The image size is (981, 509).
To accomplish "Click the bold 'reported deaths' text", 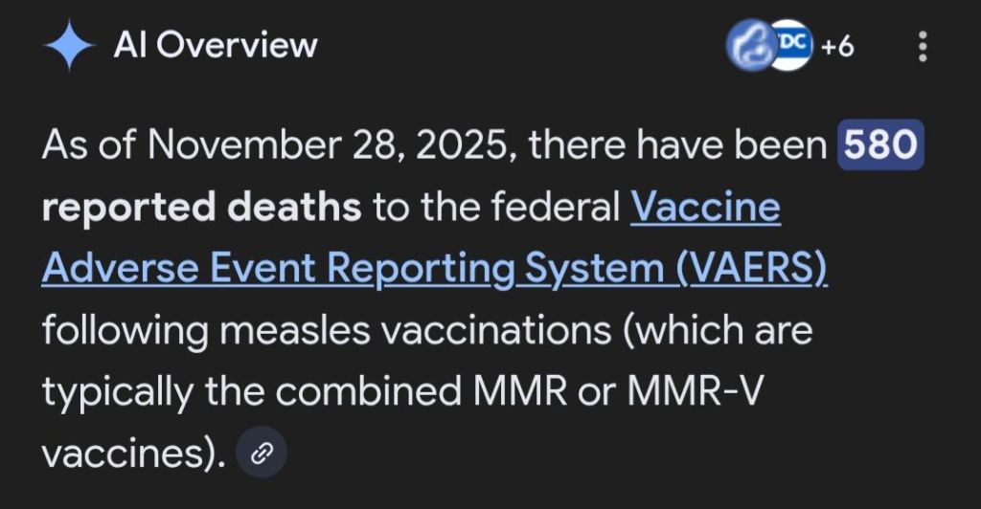I will (x=201, y=209).
